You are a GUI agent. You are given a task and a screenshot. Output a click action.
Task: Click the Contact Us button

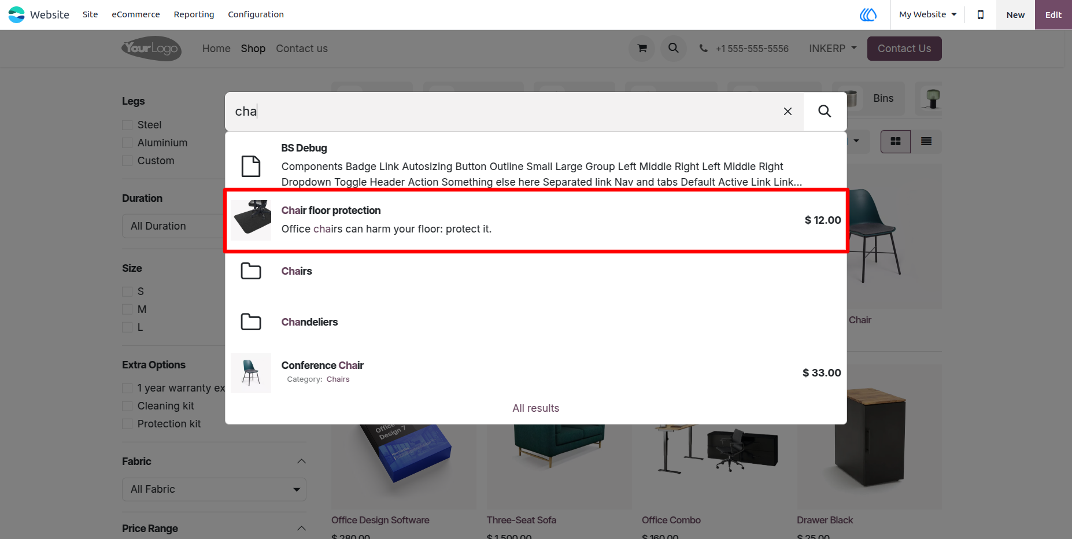click(904, 49)
